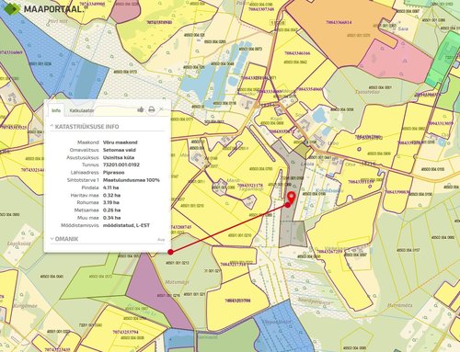Collapse the Katastriüksuse Info section
The image size is (460, 352).
(85, 127)
